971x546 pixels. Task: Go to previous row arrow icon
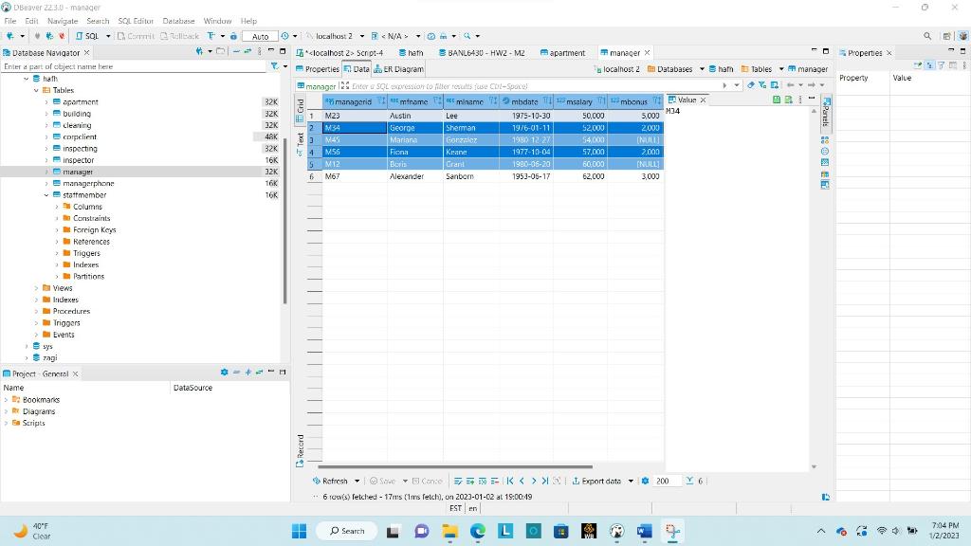click(522, 481)
